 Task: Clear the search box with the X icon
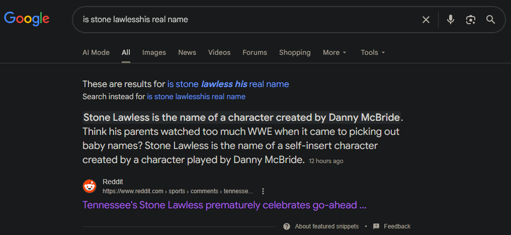point(425,20)
